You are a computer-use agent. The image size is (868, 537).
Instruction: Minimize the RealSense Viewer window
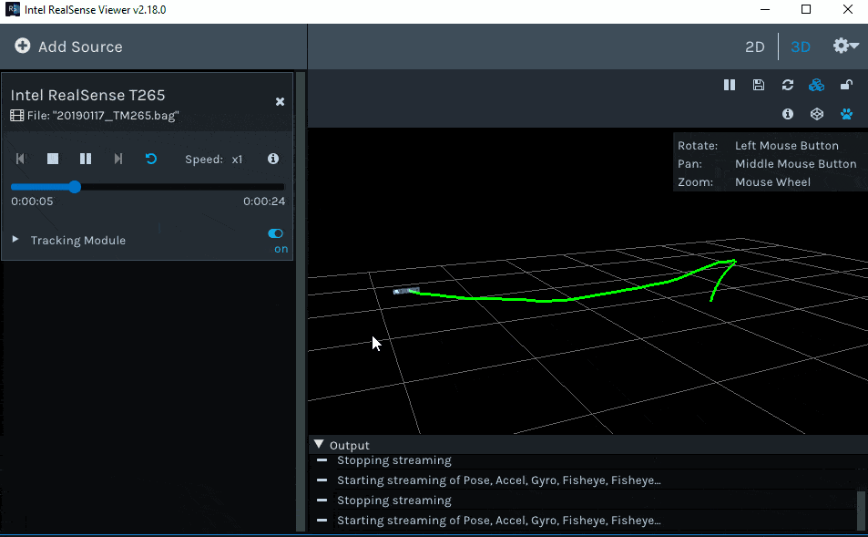(765, 9)
